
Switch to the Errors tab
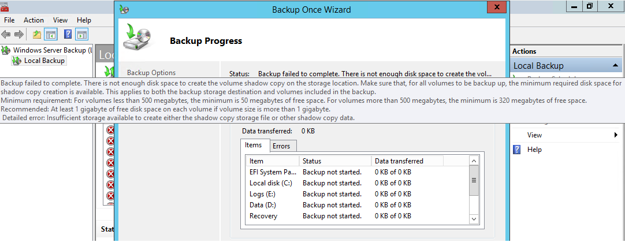pyautogui.click(x=281, y=146)
